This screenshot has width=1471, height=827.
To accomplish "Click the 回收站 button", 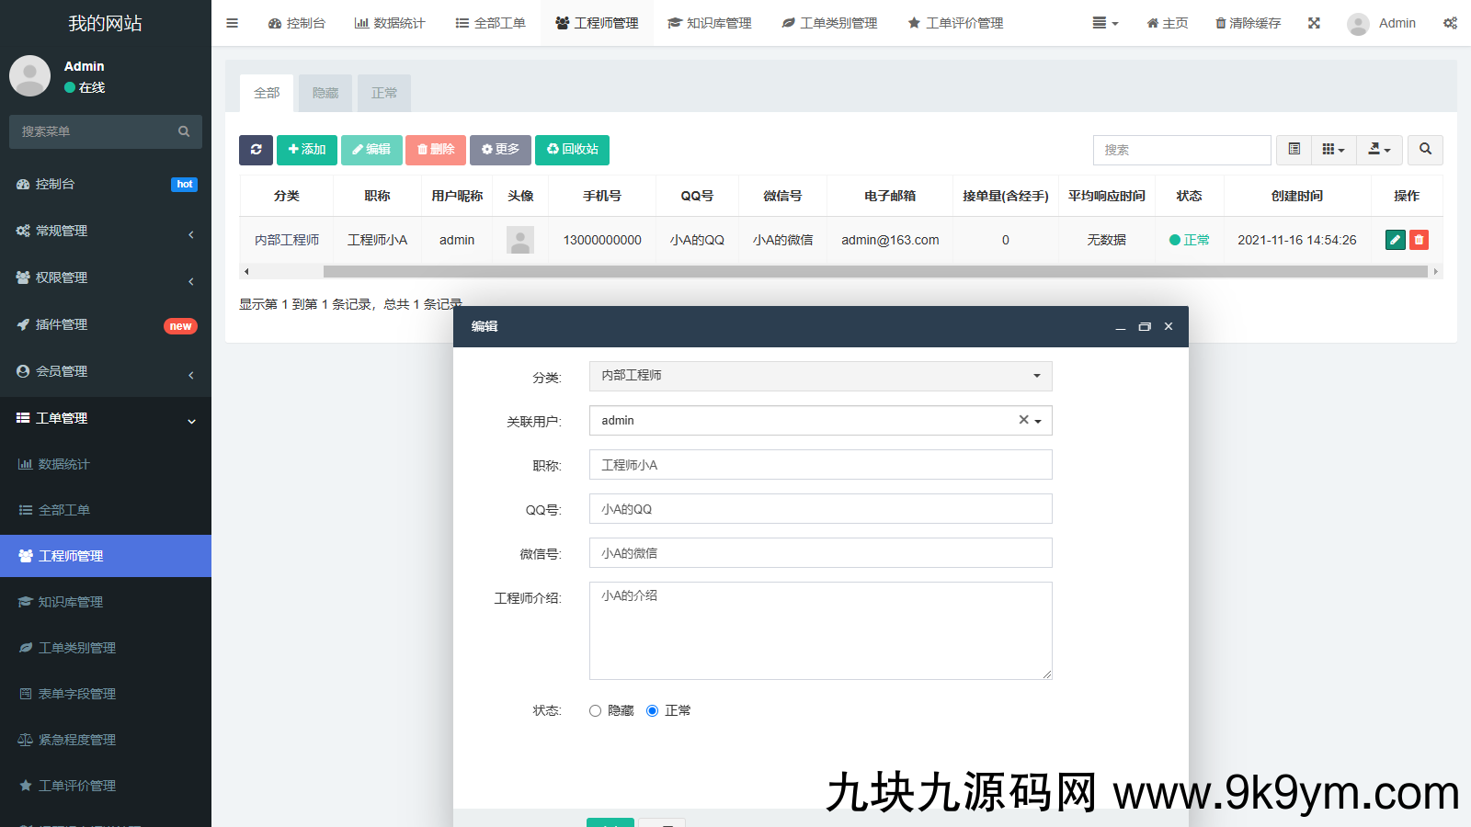I will point(572,150).
